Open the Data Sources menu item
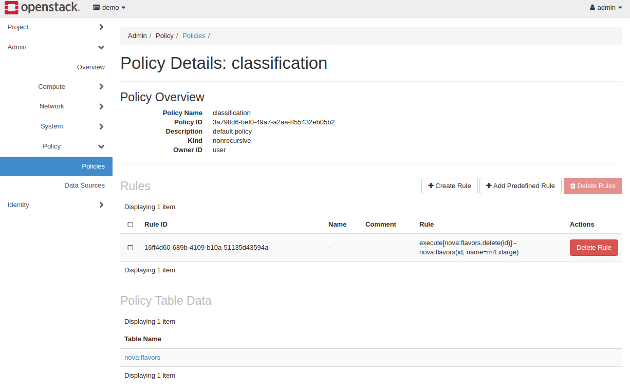The width and height of the screenshot is (630, 390). pos(84,185)
